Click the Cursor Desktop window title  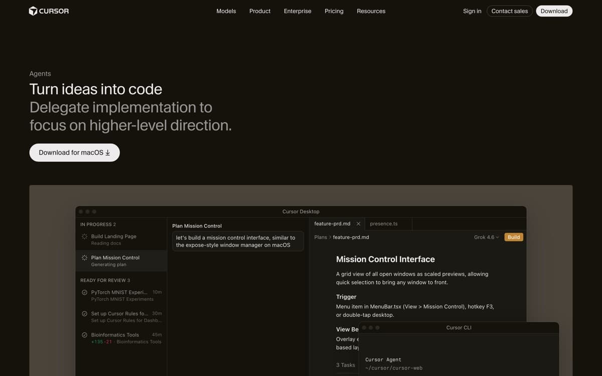coord(301,212)
